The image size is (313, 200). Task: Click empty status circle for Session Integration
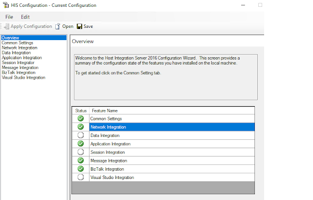(x=81, y=152)
